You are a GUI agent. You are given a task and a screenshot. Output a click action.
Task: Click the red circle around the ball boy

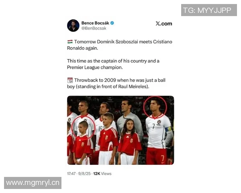pyautogui.click(x=84, y=127)
